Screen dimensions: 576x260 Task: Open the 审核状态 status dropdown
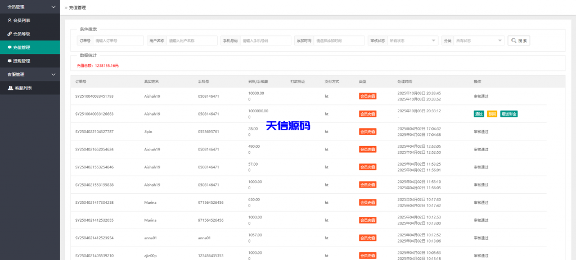[x=413, y=40]
